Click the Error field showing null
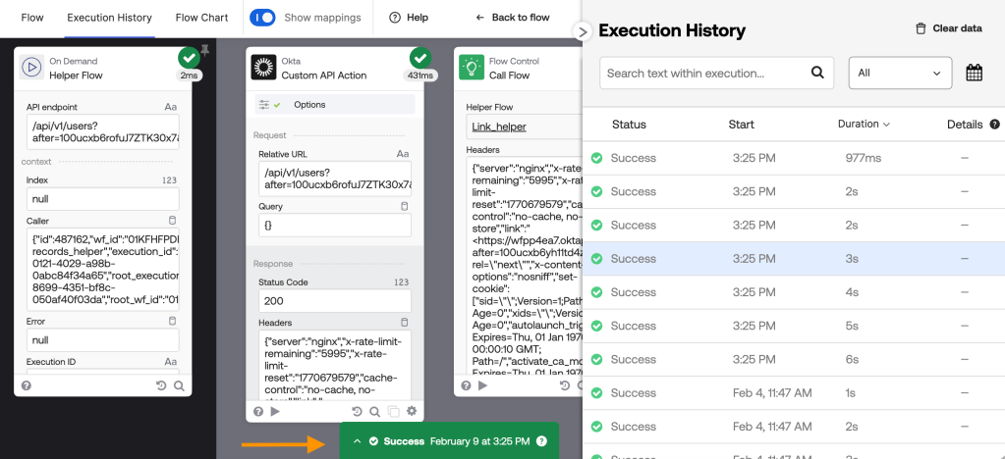1005x459 pixels. tap(103, 340)
